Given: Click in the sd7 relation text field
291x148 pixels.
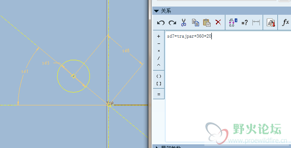Looking at the screenshot, I should pos(228,87).
